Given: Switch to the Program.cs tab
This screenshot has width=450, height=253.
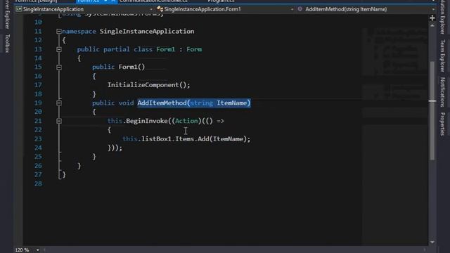Looking at the screenshot, I should point(221,1).
